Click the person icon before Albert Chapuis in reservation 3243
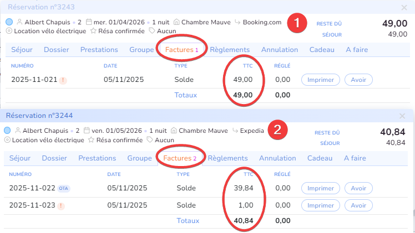Screen dimensions: 415x233 (19, 22)
